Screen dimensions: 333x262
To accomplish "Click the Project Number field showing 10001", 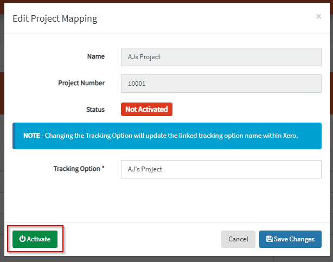I will coord(221,84).
